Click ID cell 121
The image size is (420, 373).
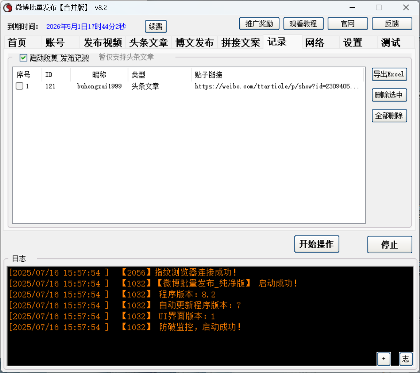point(51,86)
